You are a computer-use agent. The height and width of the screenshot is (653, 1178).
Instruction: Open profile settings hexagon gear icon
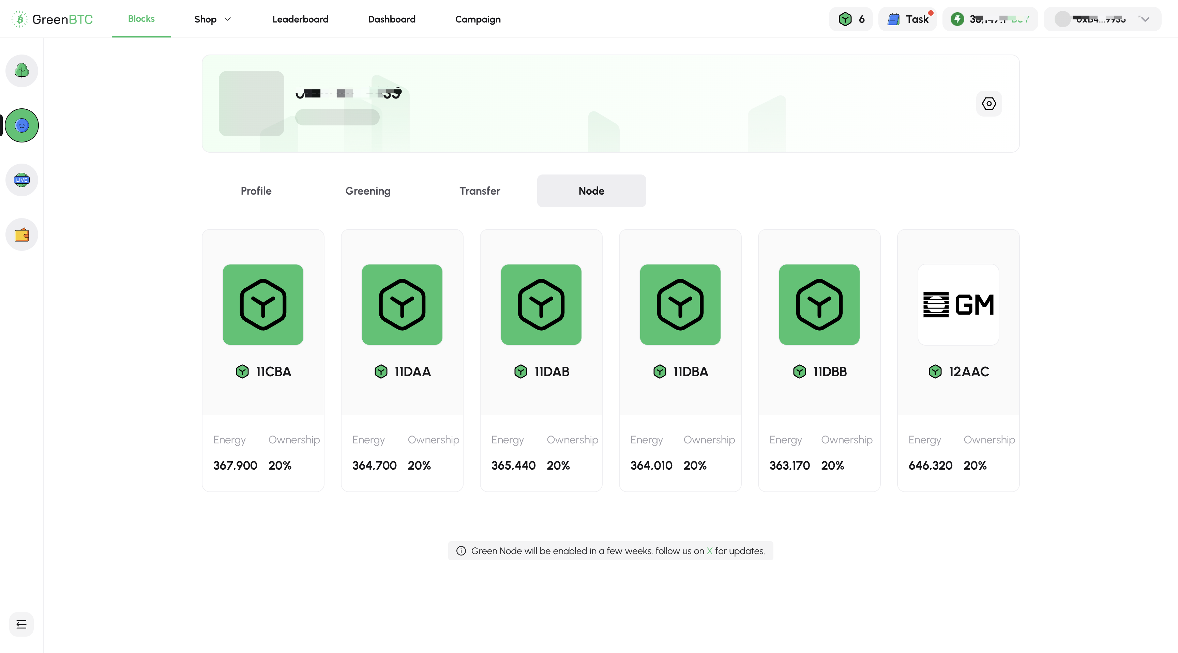(x=989, y=104)
